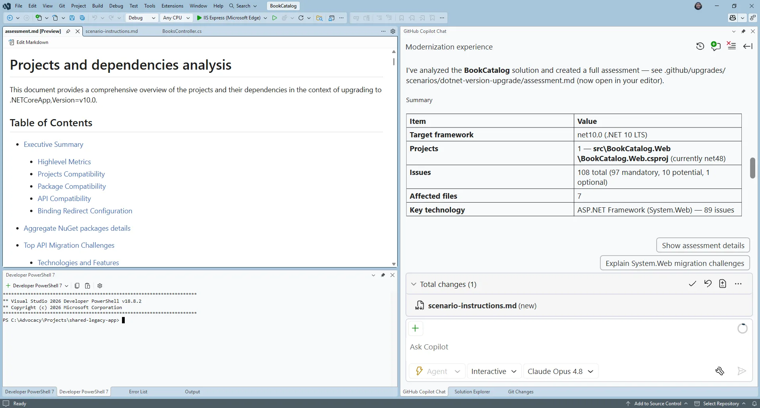Open the Extensions menu
The width and height of the screenshot is (760, 408).
[x=172, y=6]
